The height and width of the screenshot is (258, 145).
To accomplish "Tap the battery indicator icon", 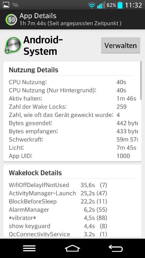I will (120, 5).
